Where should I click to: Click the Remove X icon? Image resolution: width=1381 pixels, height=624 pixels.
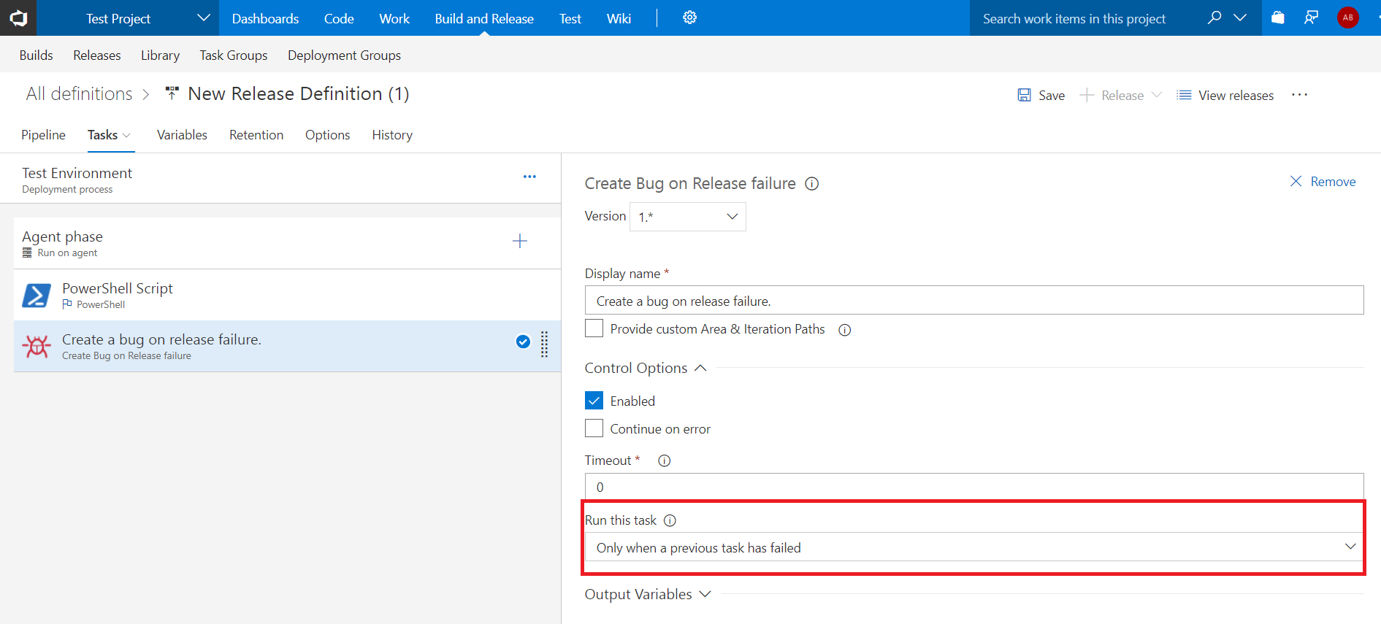pyautogui.click(x=1296, y=181)
